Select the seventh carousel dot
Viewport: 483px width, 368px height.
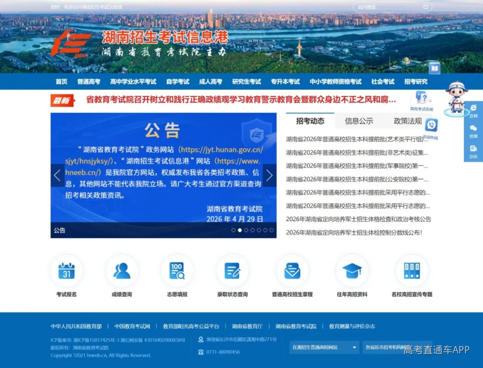coord(271,230)
